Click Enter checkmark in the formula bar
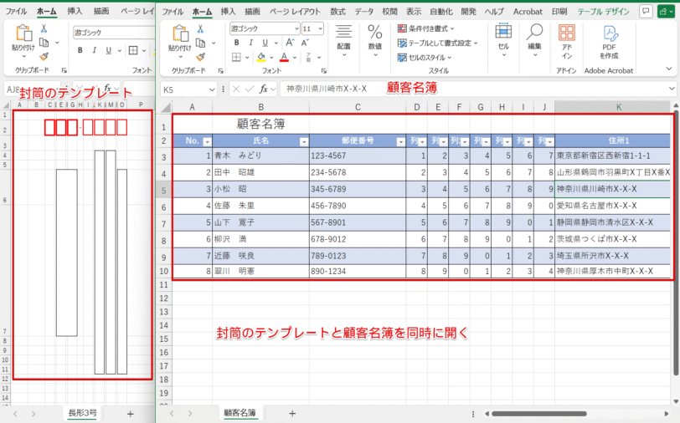This screenshot has height=423, width=680. click(x=250, y=89)
